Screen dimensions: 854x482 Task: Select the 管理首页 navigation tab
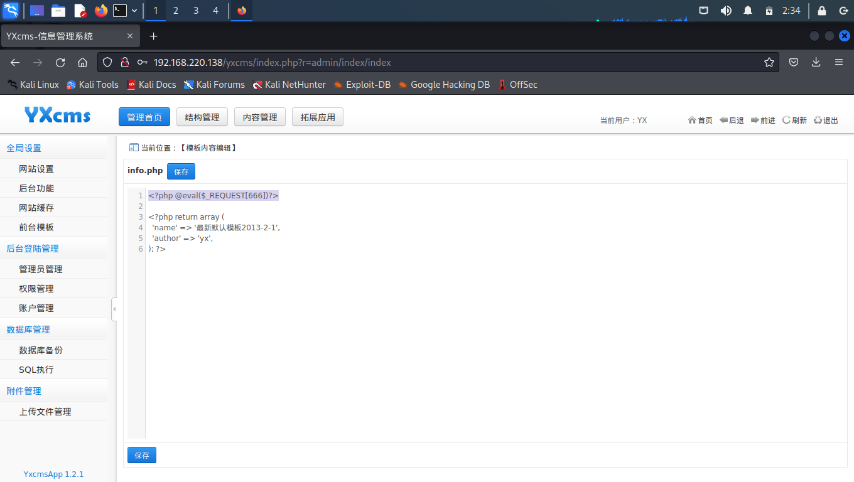pyautogui.click(x=144, y=117)
